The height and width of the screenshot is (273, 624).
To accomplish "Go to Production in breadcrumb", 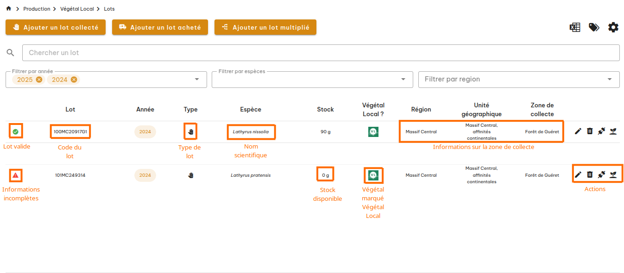I will coord(37,9).
